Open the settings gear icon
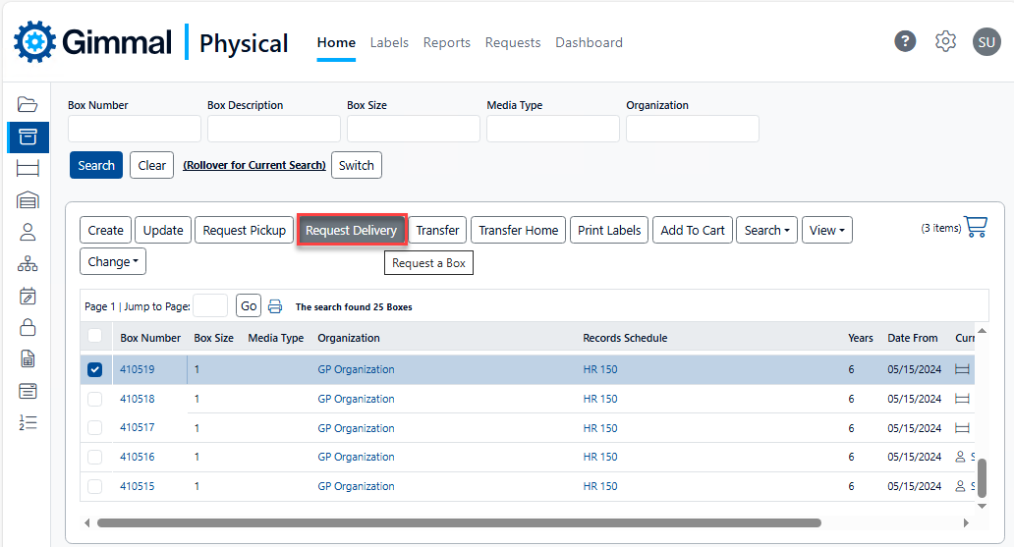Image resolution: width=1014 pixels, height=547 pixels. pos(945,41)
